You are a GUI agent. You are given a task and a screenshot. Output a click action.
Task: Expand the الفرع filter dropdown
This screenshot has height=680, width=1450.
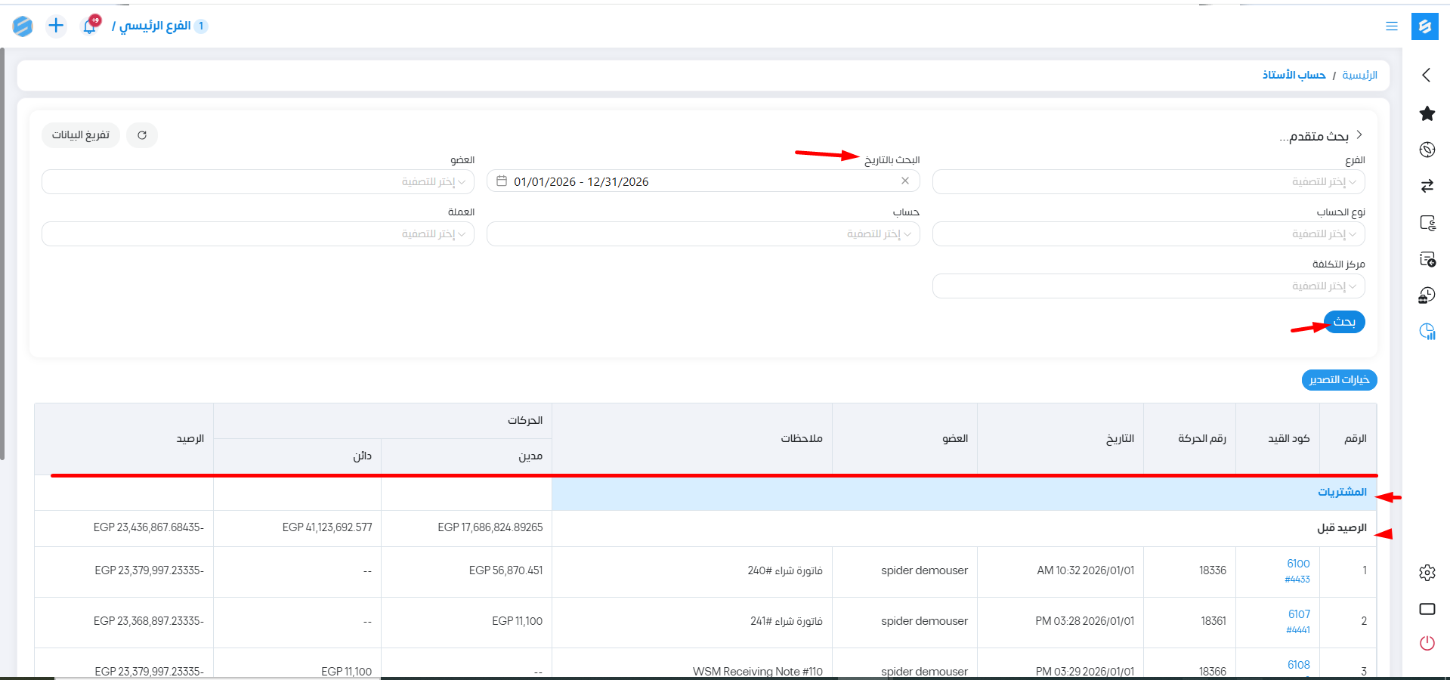tap(1148, 182)
